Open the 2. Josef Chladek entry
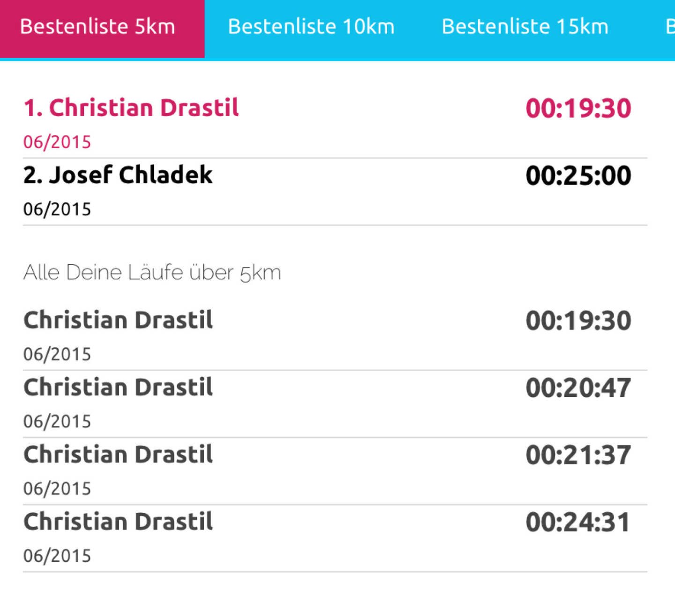This screenshot has height=597, width=675. click(118, 175)
